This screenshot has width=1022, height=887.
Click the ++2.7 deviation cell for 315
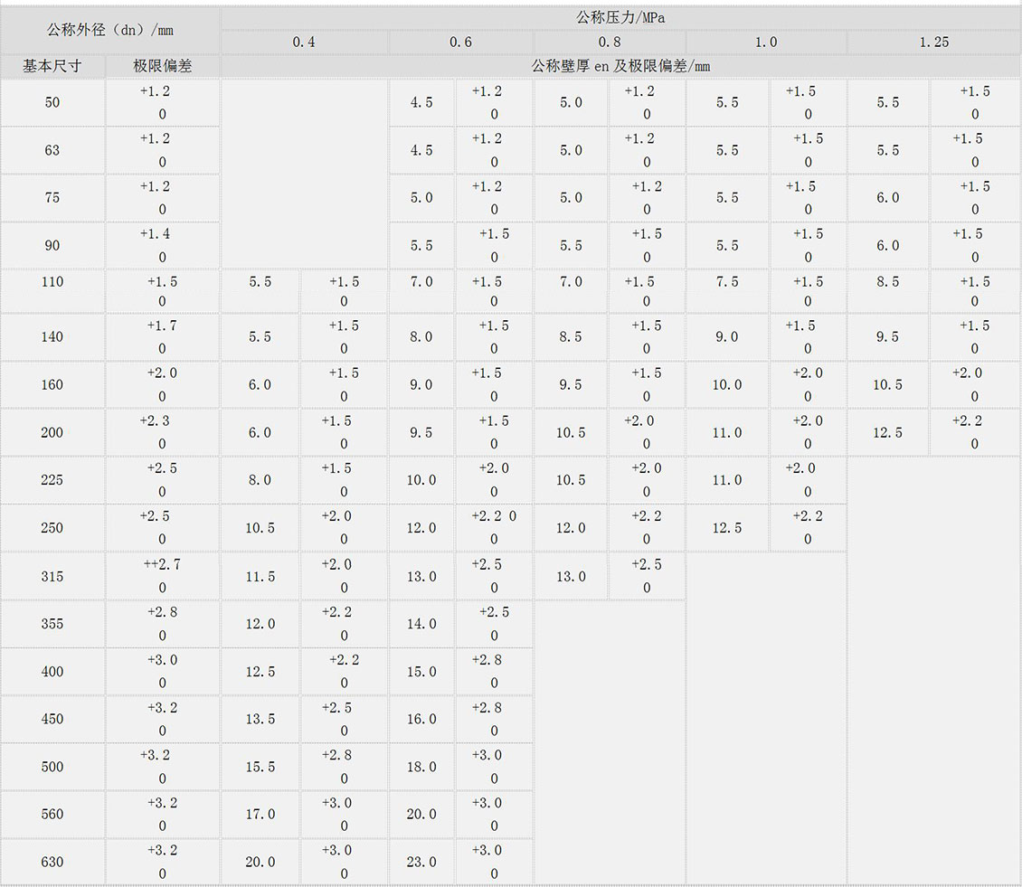162,576
